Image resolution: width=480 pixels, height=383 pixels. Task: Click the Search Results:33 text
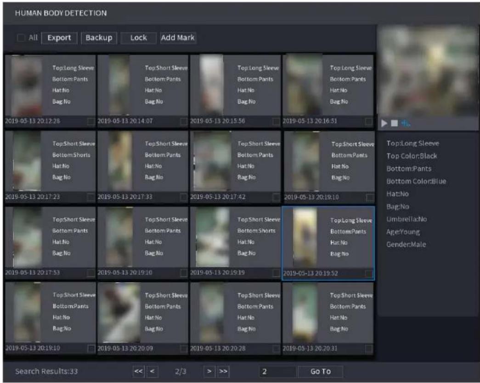coord(46,372)
